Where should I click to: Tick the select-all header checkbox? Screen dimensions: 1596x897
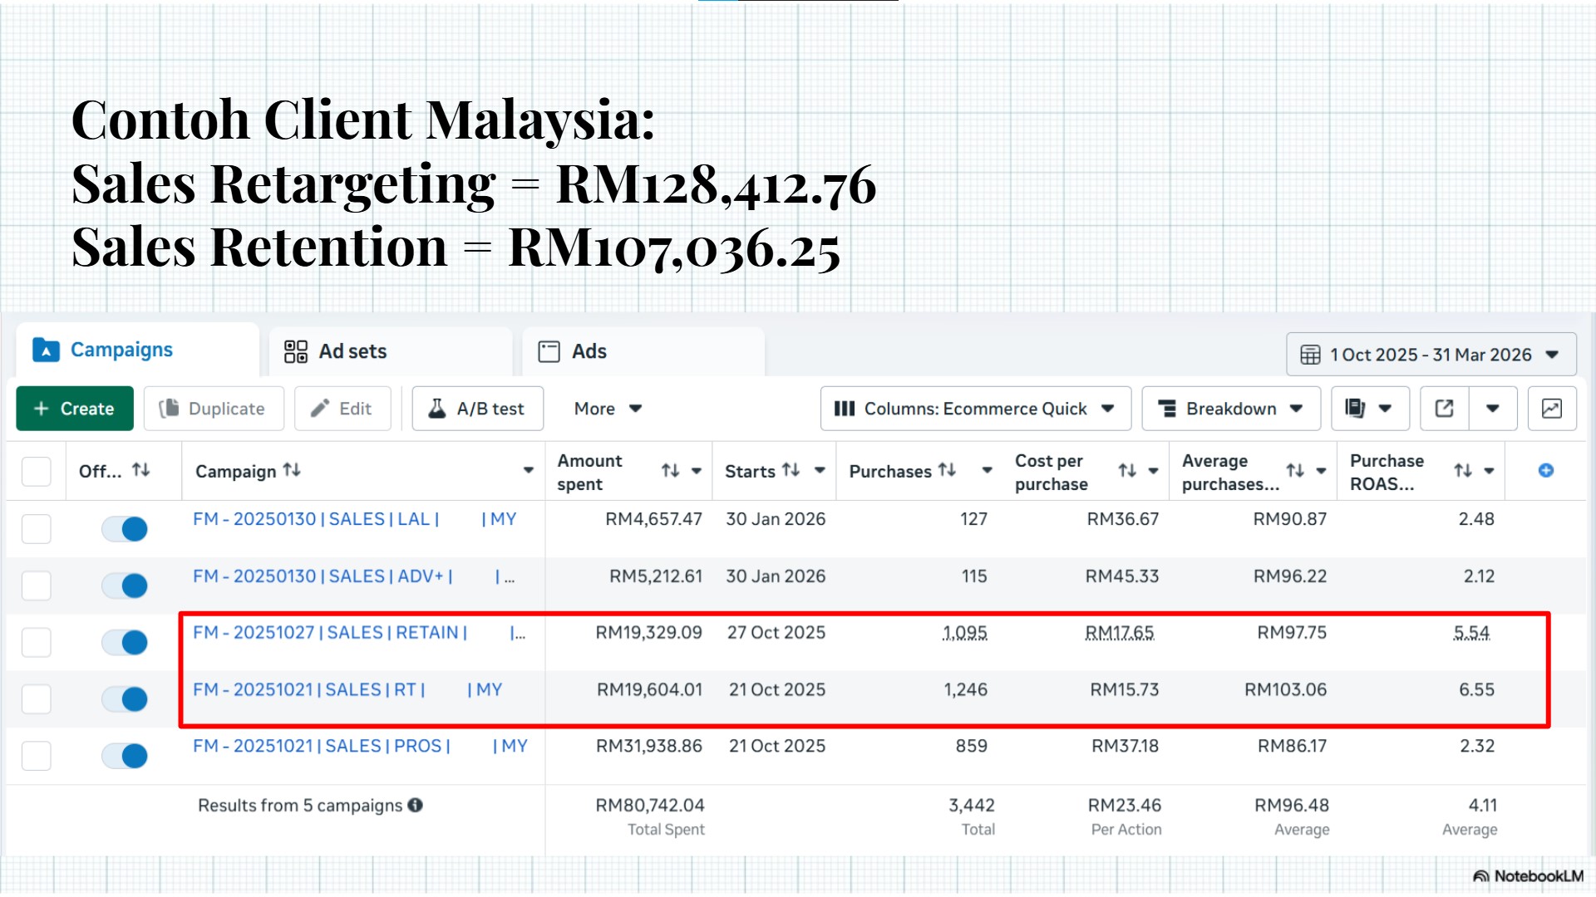[x=37, y=471]
